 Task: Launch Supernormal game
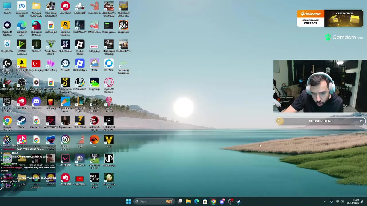click(x=65, y=122)
